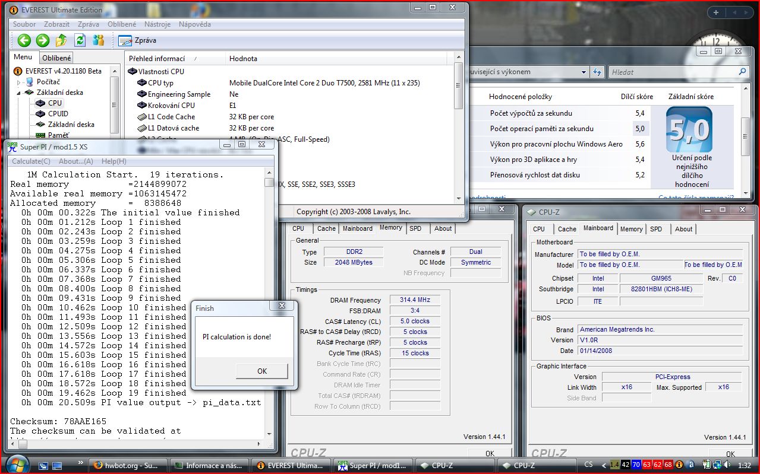Click EVEREST tree pane scrollbar
This screenshot has width=760, height=474.
tap(115, 102)
